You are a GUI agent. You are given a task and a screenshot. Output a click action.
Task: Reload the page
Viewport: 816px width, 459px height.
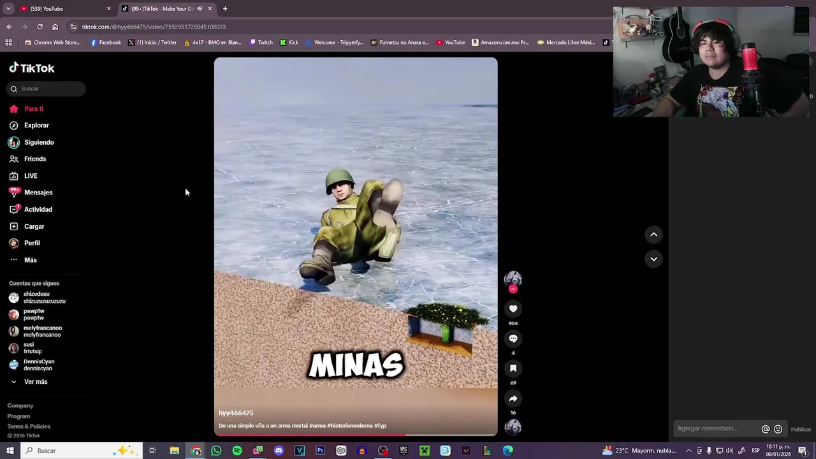pos(40,27)
